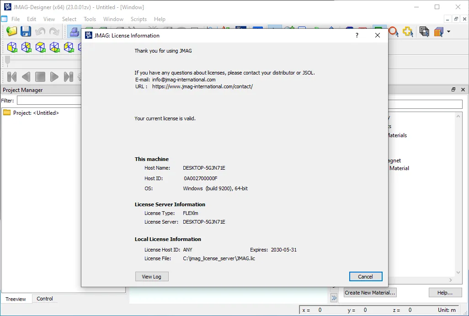Open the Window menu
This screenshot has height=316, width=469.
point(113,19)
